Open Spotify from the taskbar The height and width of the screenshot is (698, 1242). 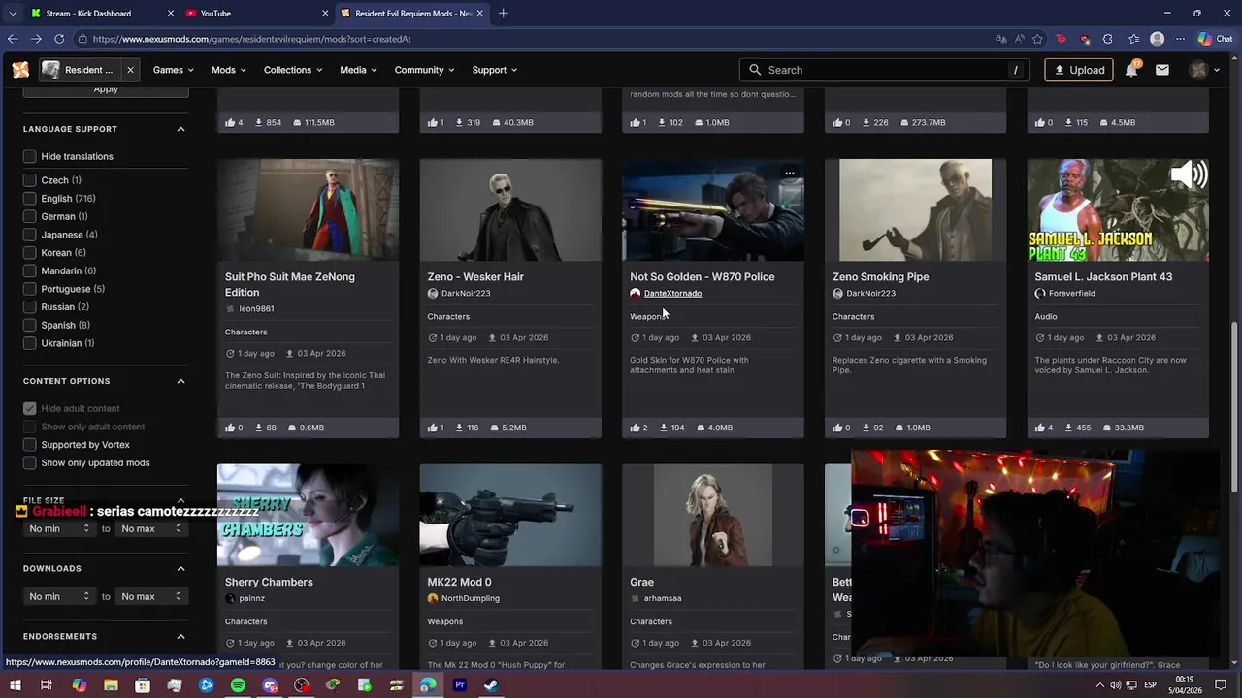pos(238,685)
